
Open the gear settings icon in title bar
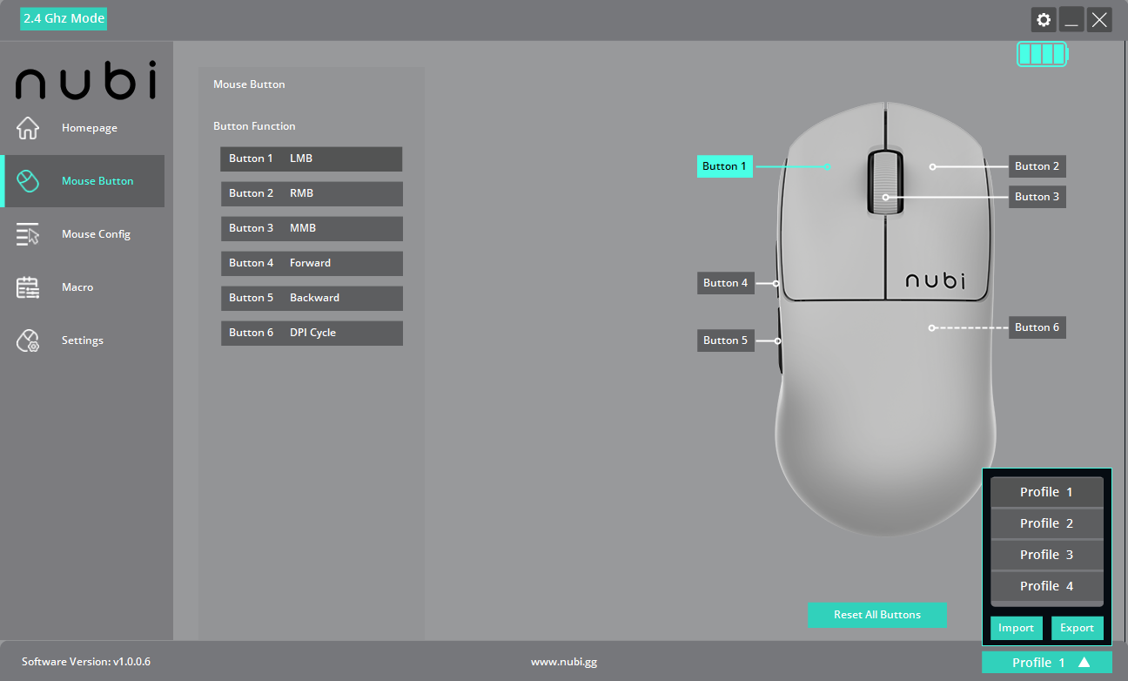tap(1044, 20)
